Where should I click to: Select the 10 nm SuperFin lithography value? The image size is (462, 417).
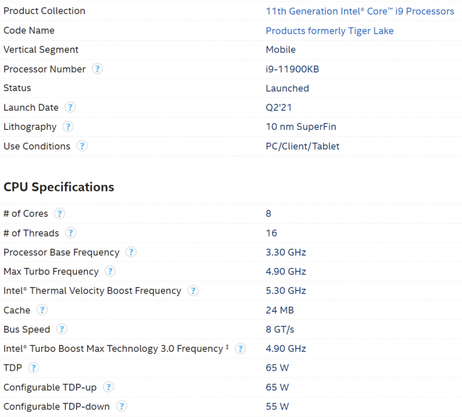(301, 127)
